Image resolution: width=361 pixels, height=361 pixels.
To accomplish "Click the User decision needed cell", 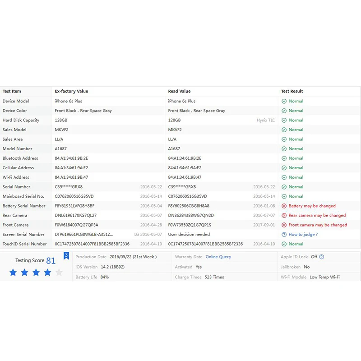I will [x=189, y=234].
